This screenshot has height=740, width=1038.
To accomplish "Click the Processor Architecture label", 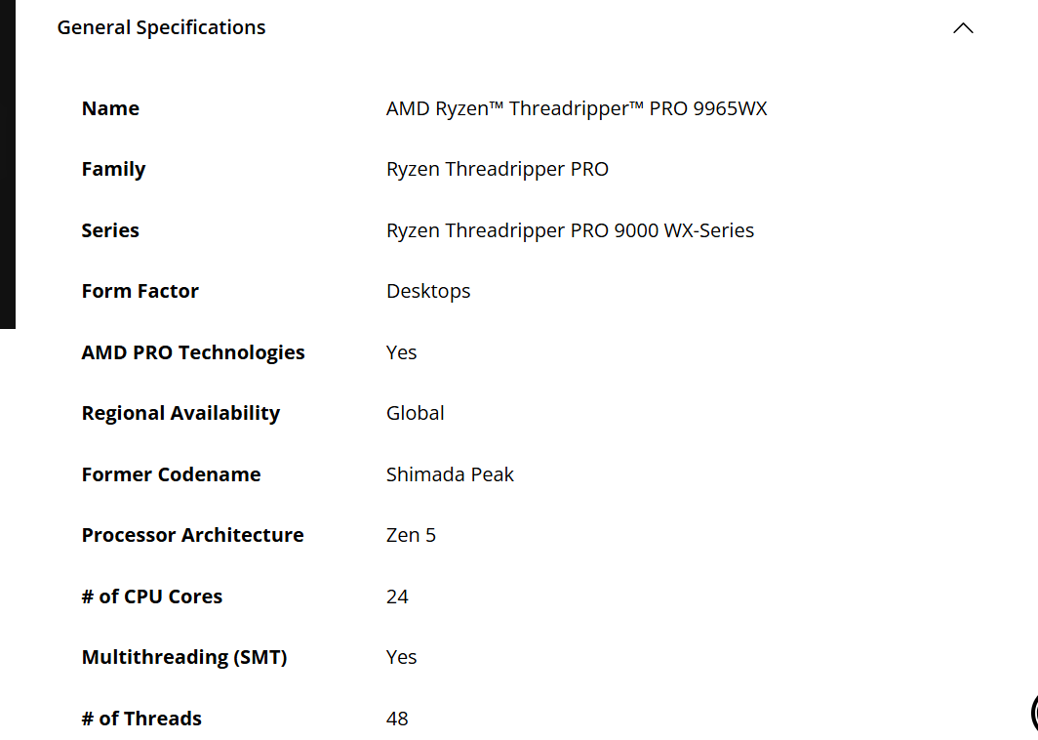I will click(x=192, y=535).
